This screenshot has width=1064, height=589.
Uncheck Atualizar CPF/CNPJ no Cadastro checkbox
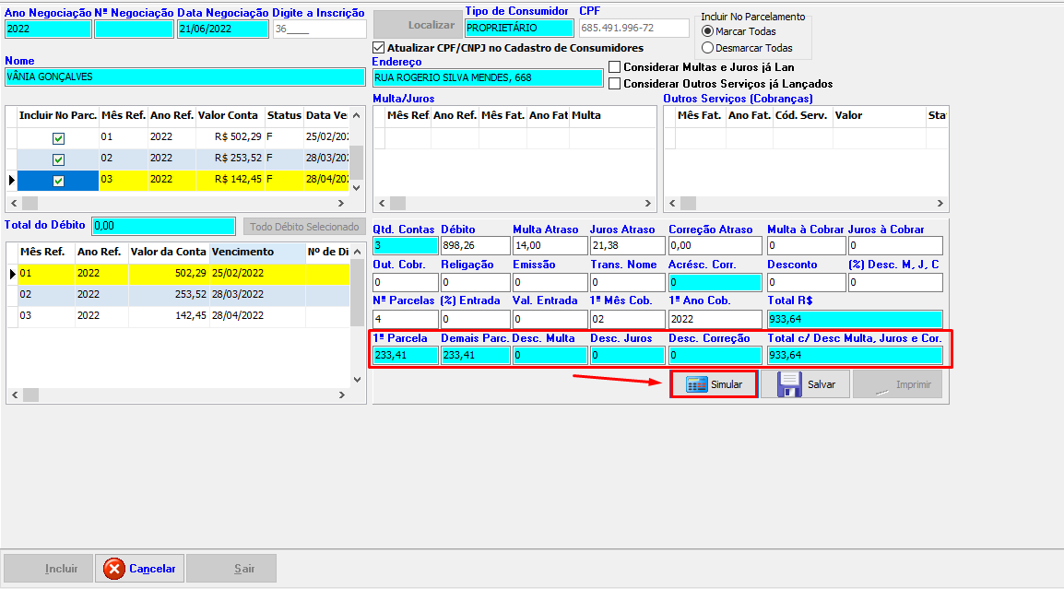(378, 48)
